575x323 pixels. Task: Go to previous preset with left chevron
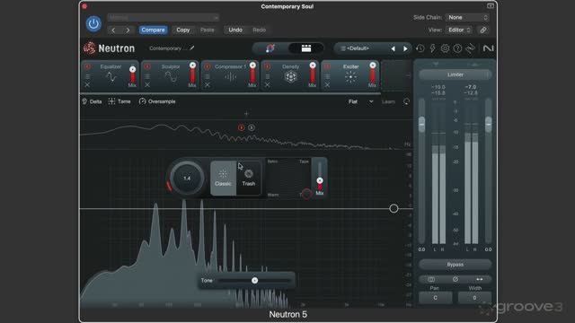[114, 30]
